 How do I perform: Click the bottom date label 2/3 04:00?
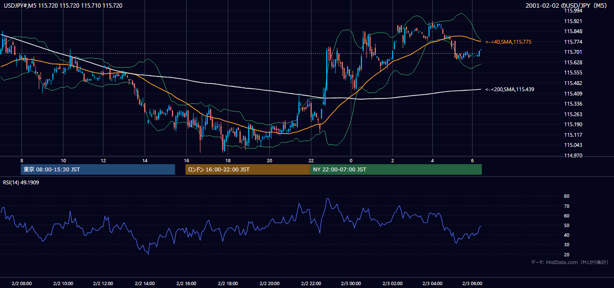coord(432,284)
